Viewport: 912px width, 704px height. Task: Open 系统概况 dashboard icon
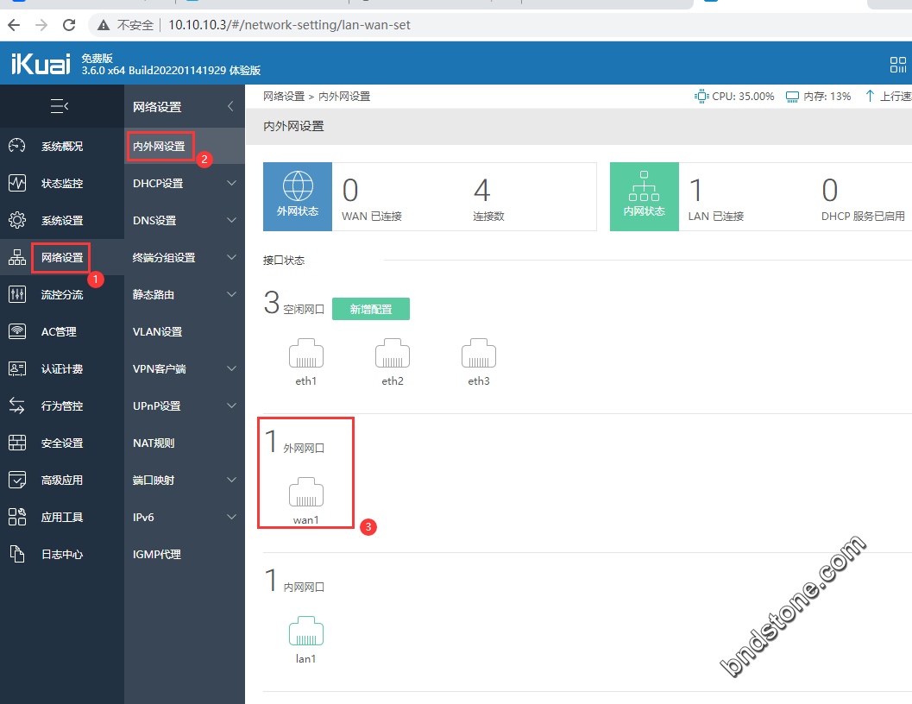[x=17, y=146]
